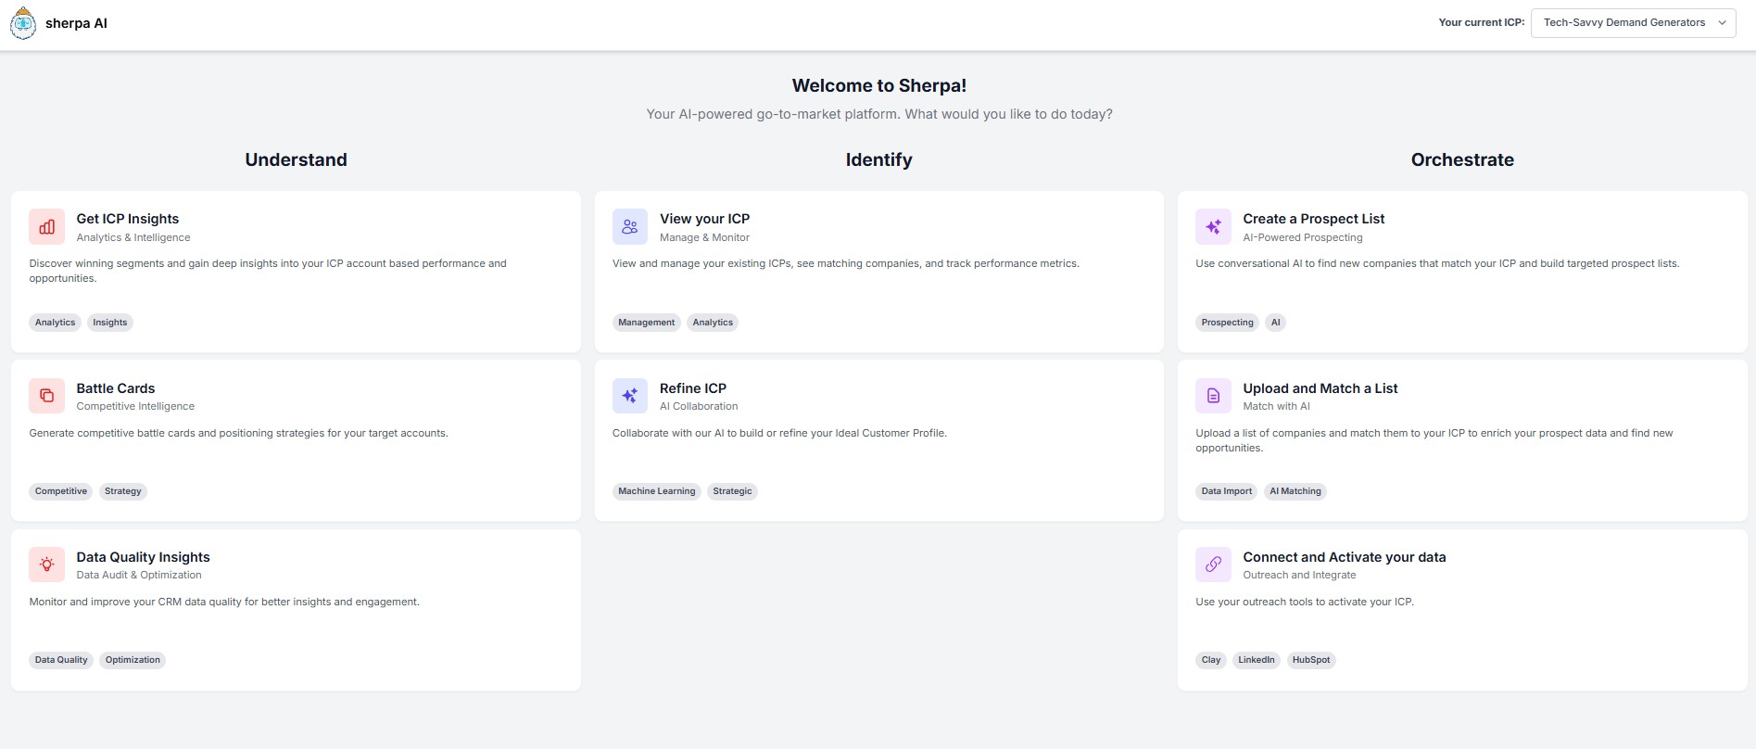Click the Sherpa AI logo icon
The width and height of the screenshot is (1756, 749).
click(x=23, y=24)
